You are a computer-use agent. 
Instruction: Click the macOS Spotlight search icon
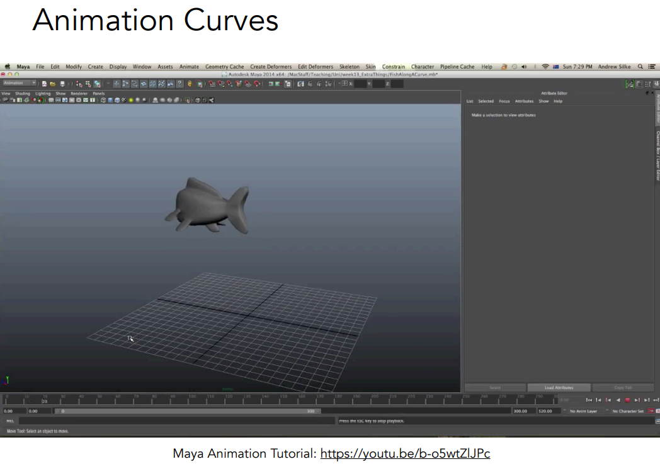click(640, 67)
